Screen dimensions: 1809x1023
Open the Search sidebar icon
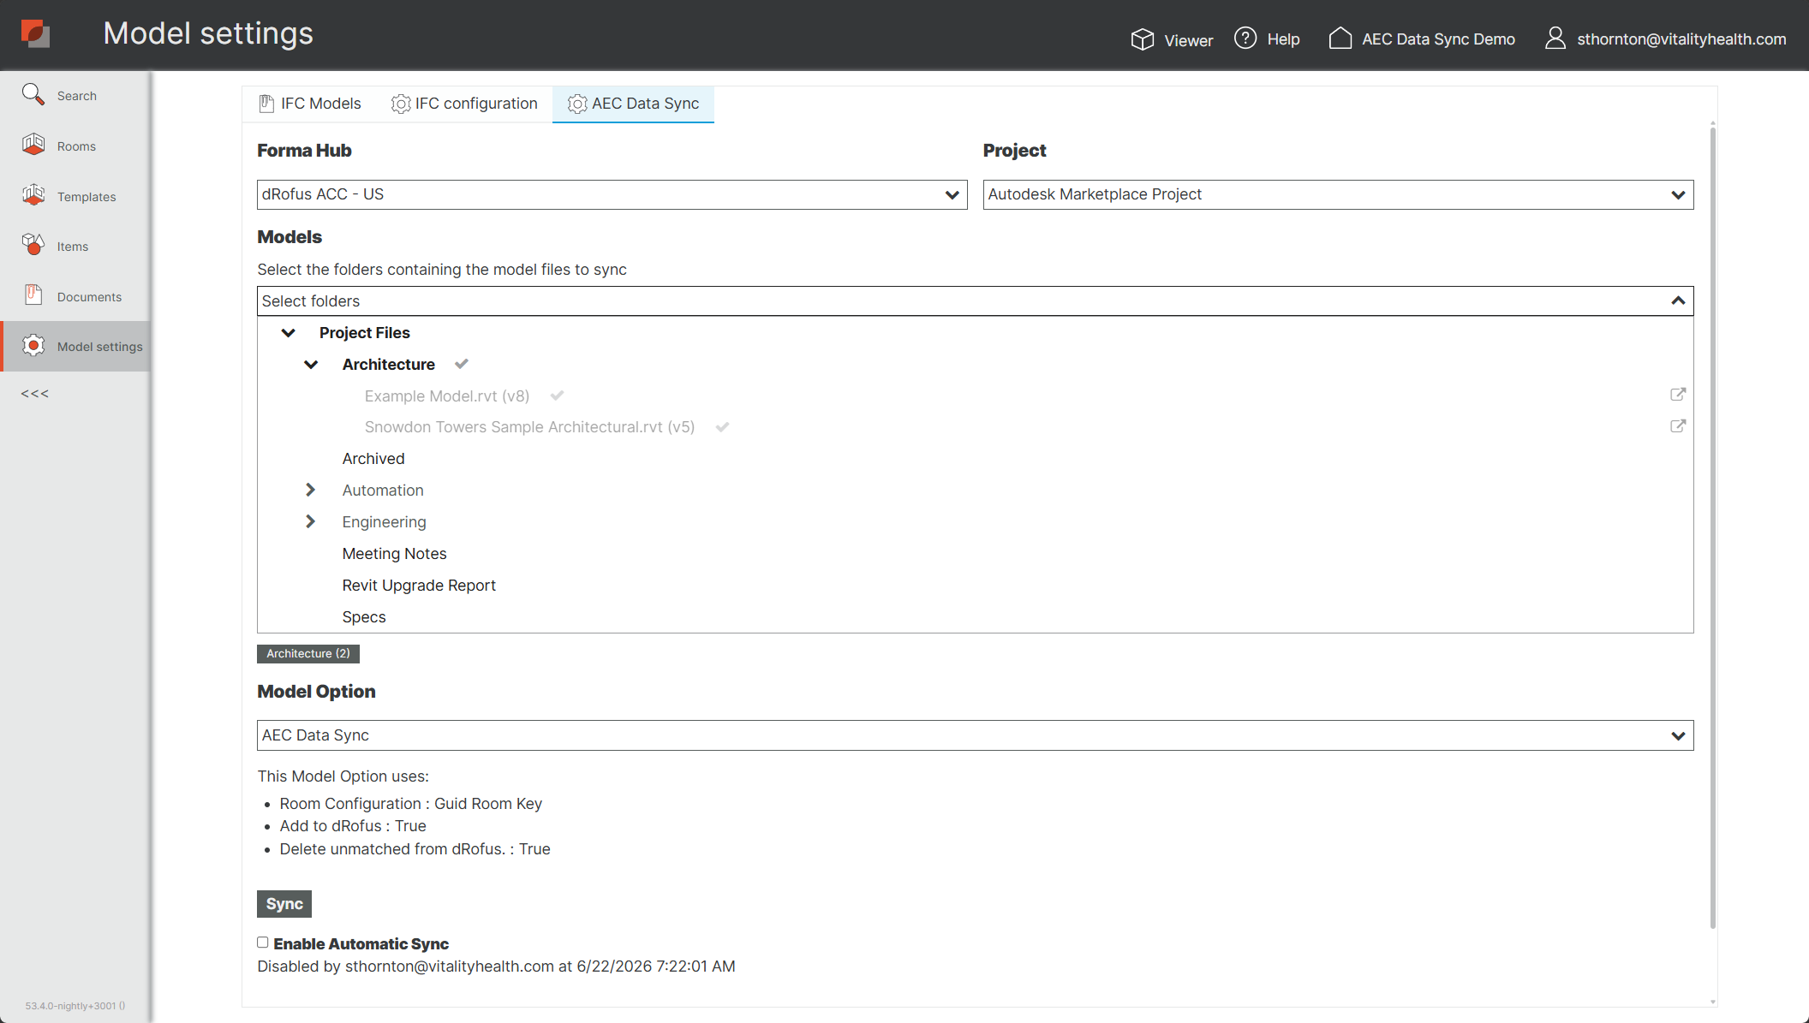(x=33, y=94)
